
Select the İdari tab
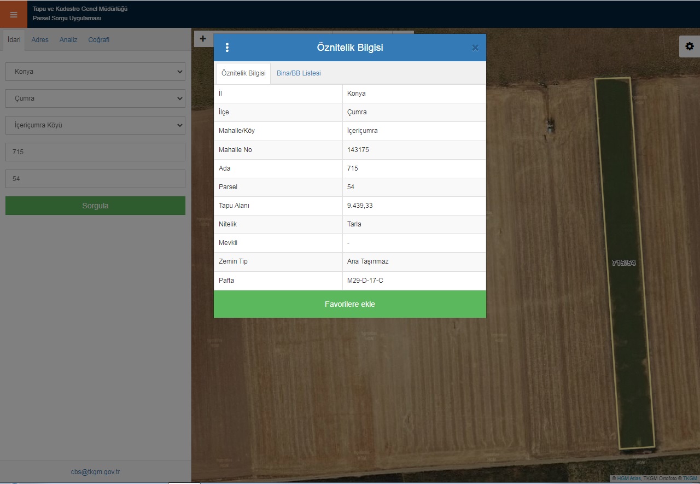[14, 40]
